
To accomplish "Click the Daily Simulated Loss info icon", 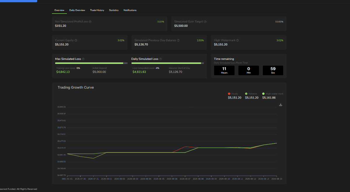I will (160, 59).
